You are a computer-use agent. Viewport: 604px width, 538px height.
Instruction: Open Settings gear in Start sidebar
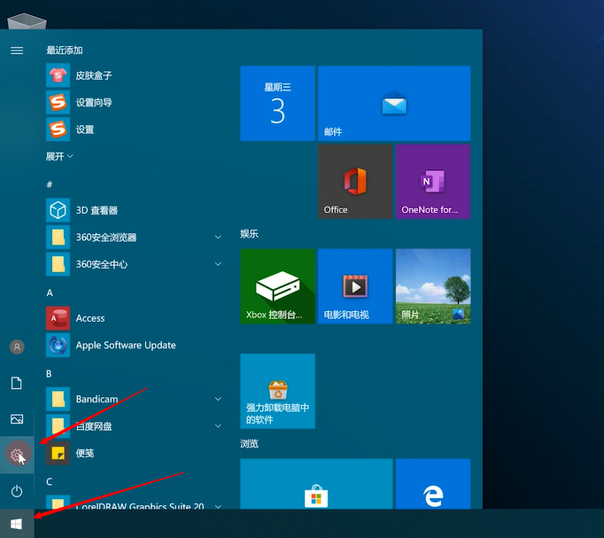pyautogui.click(x=17, y=456)
